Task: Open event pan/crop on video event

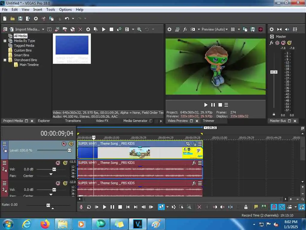Action: tap(188, 144)
